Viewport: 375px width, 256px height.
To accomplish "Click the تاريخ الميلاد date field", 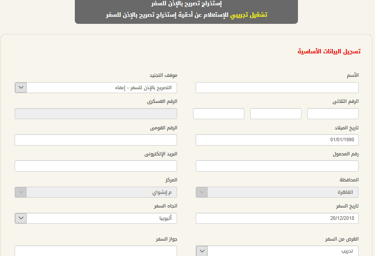I will [x=277, y=140].
